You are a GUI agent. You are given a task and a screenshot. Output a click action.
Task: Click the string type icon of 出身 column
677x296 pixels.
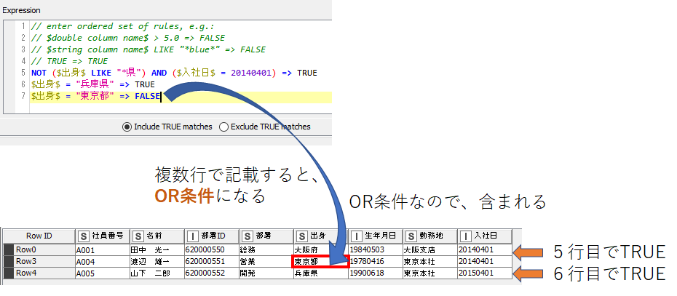tap(302, 236)
